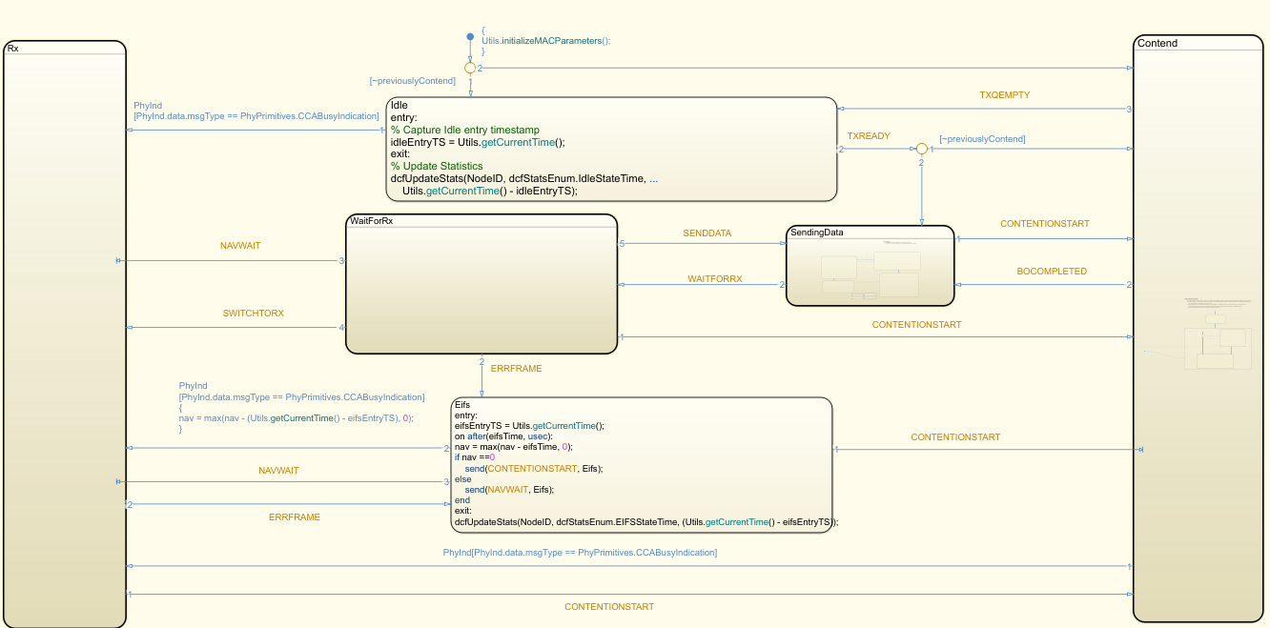The height and width of the screenshot is (628, 1270).
Task: Click the bottommost CONTENTIONSTART transition label
Action: click(609, 607)
